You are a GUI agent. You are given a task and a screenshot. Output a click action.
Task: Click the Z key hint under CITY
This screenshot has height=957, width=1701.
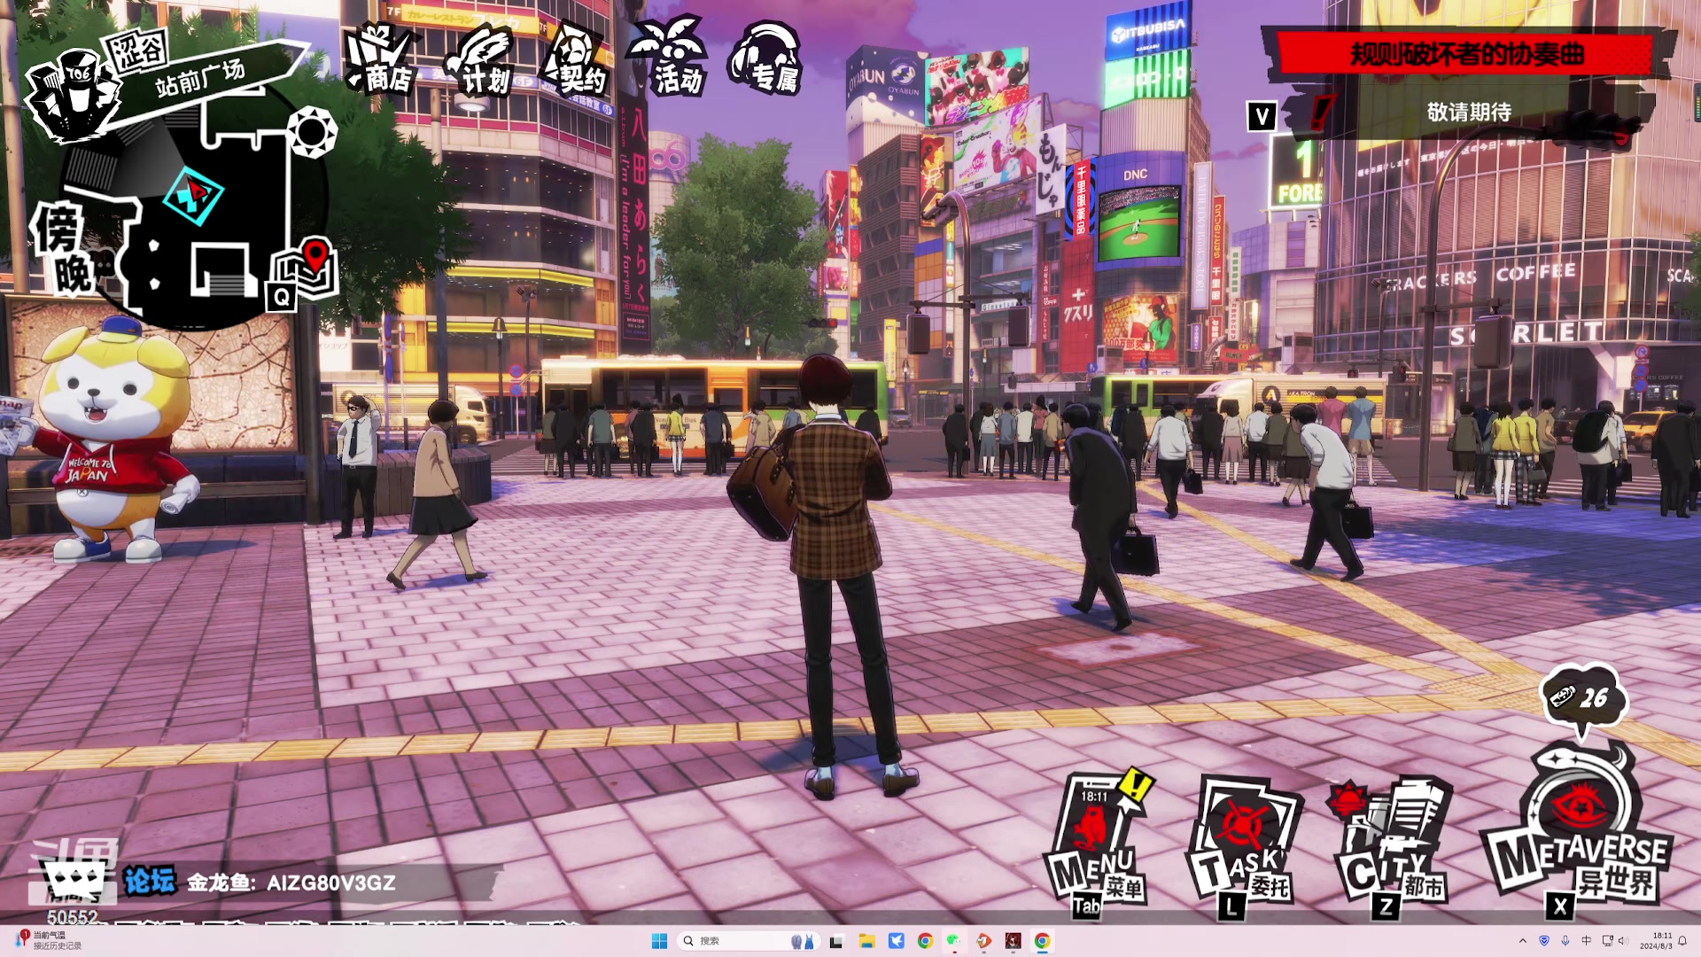tap(1386, 906)
